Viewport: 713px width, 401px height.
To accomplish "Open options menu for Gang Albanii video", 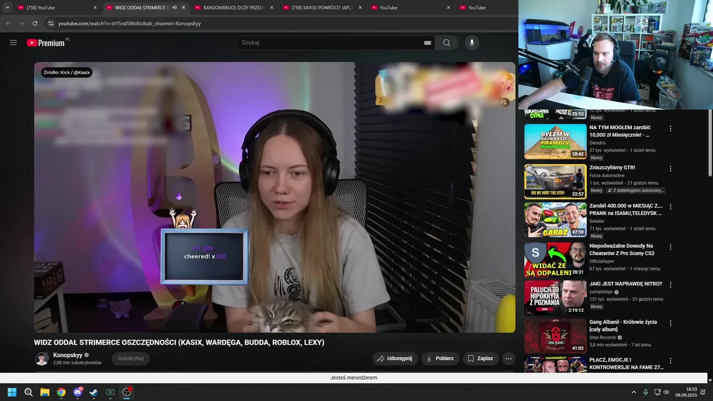I will point(671,323).
